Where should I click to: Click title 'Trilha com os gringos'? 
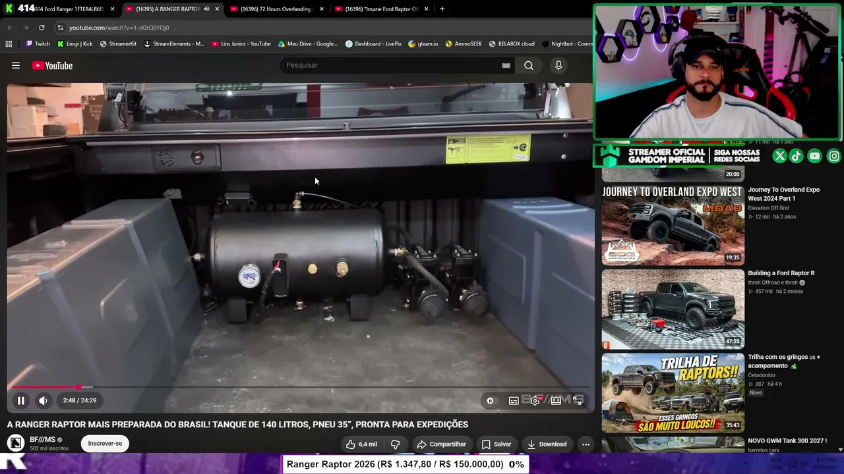click(784, 361)
